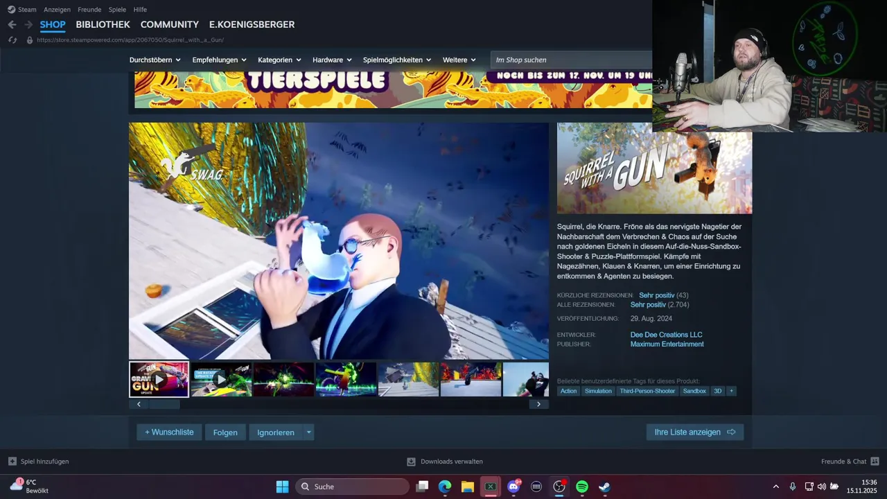
Task: Select the sixth media strip thumbnail
Action: (471, 379)
